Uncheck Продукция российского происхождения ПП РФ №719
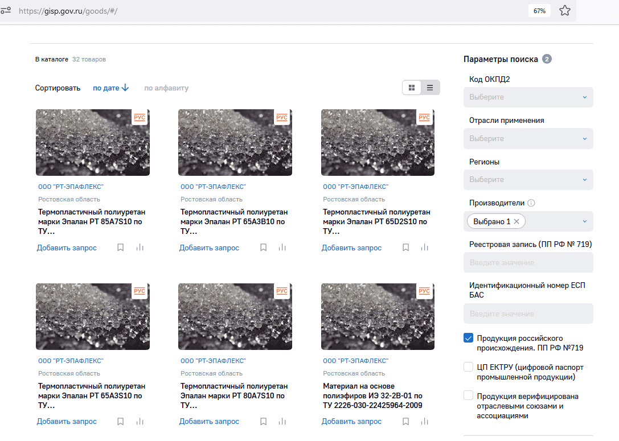Screen dimensions: 619x441 pyautogui.click(x=469, y=339)
